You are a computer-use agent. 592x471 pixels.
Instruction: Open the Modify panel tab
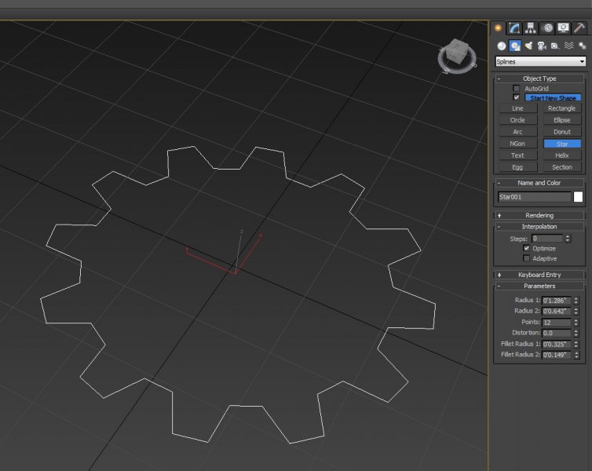pyautogui.click(x=514, y=27)
